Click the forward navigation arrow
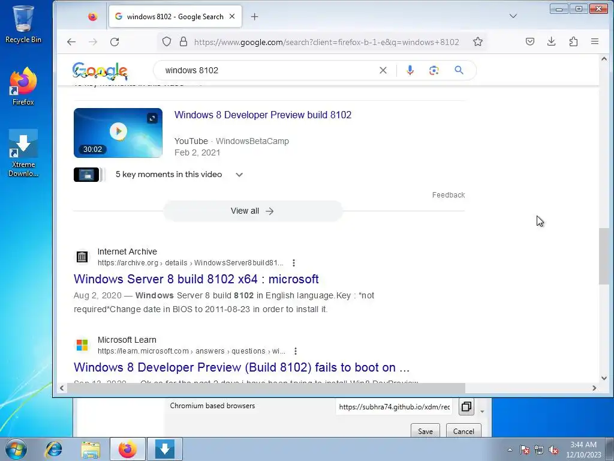The height and width of the screenshot is (461, 614). point(93,42)
